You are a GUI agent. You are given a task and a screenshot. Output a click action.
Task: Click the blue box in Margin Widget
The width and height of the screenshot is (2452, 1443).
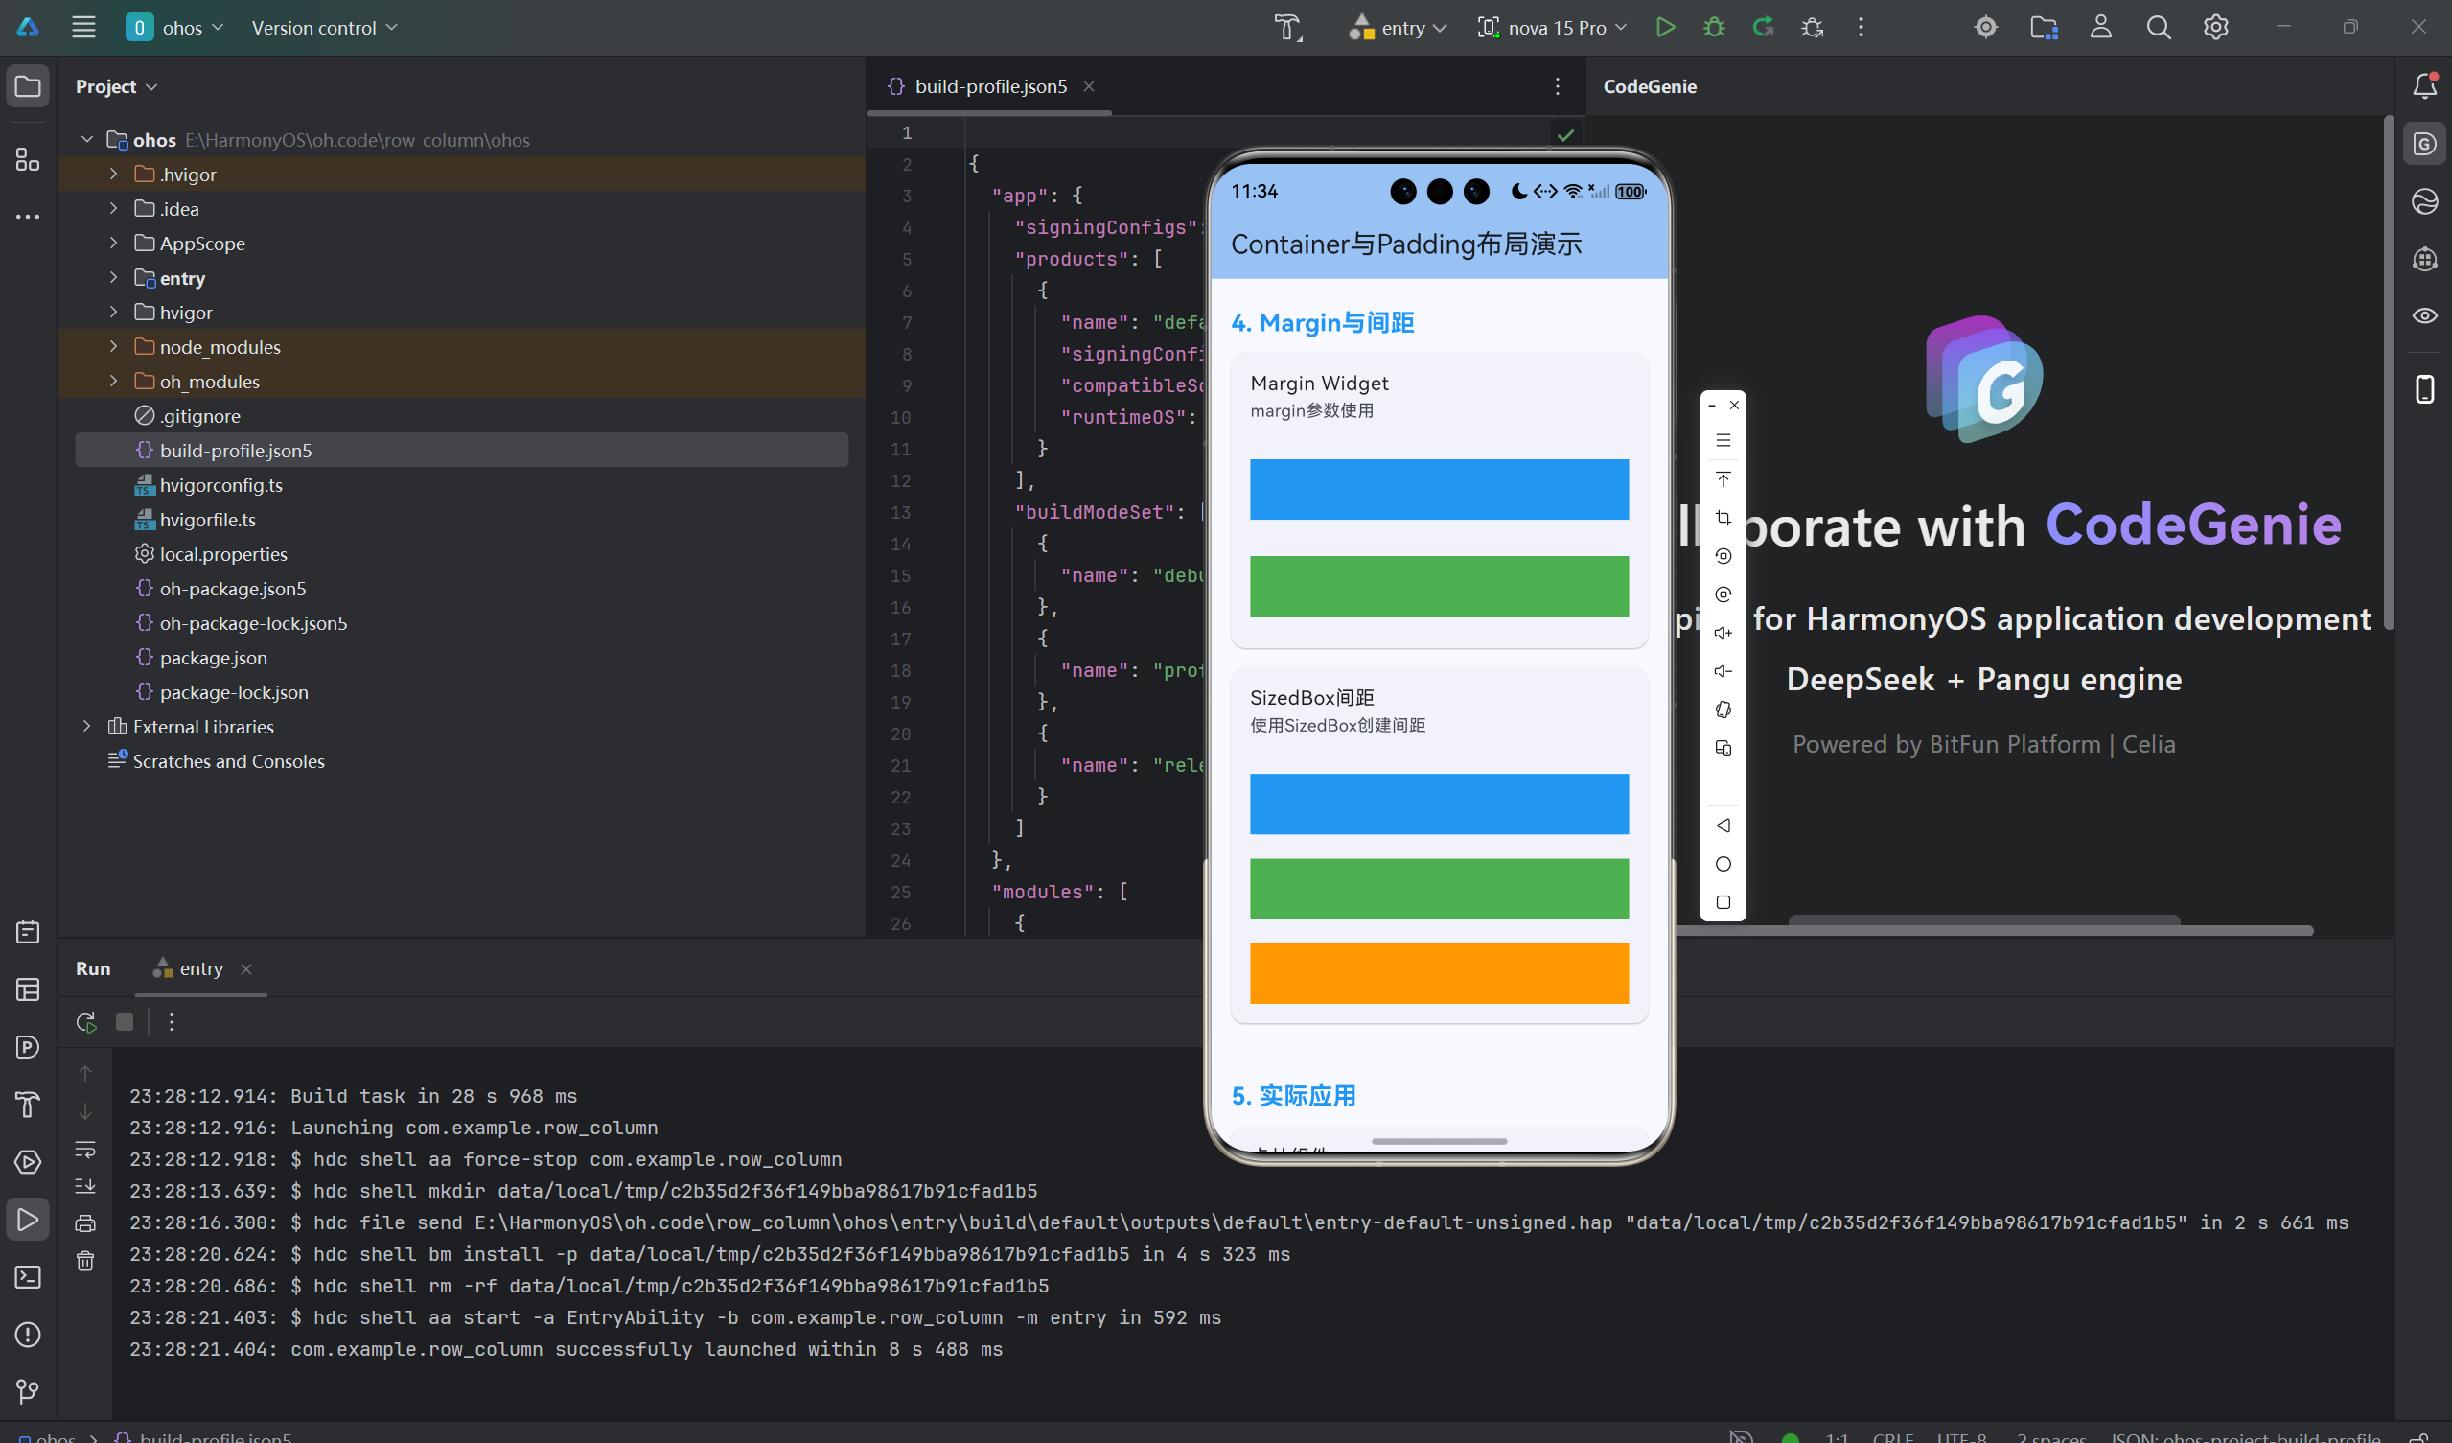tap(1438, 489)
